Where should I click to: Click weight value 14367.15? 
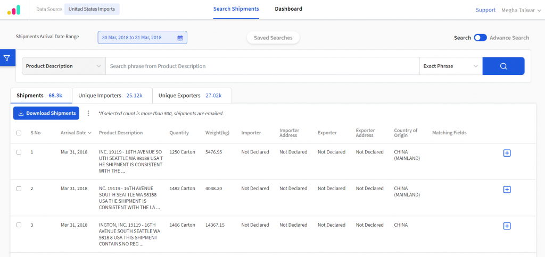tap(215, 225)
